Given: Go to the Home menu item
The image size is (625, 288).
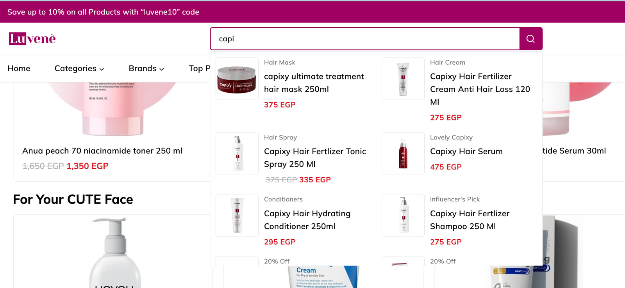Looking at the screenshot, I should point(19,69).
